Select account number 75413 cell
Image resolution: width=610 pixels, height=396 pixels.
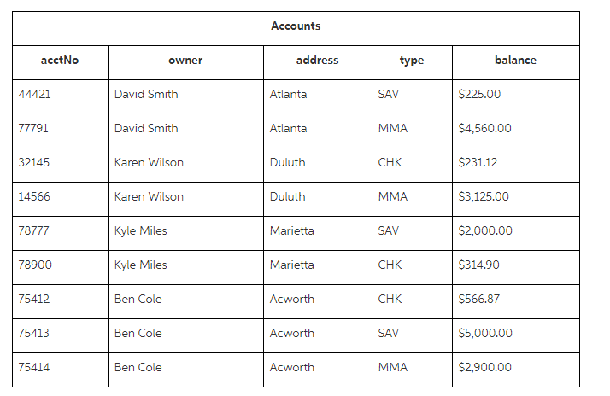(x=34, y=333)
